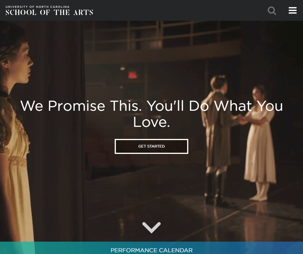The height and width of the screenshot is (254, 303).
Task: Click empty header space beside the logo
Action: 180,10
